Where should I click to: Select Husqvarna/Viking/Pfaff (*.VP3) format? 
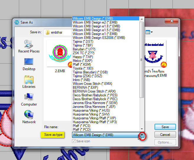pos(106,122)
